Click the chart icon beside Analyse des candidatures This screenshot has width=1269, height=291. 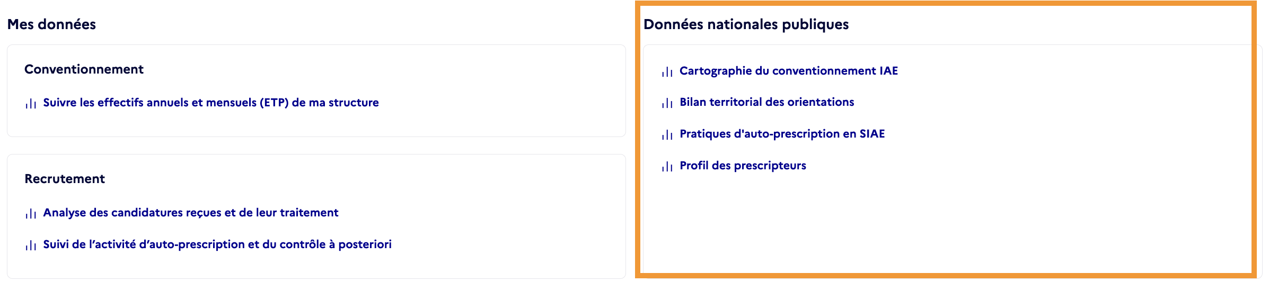pyautogui.click(x=31, y=214)
